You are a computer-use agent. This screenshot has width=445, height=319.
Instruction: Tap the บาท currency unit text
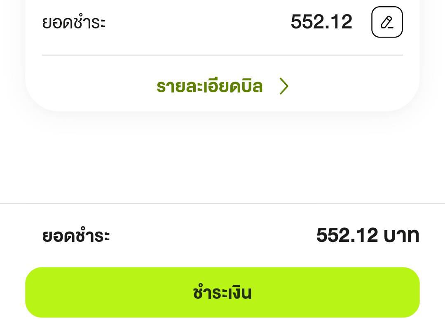tap(401, 236)
